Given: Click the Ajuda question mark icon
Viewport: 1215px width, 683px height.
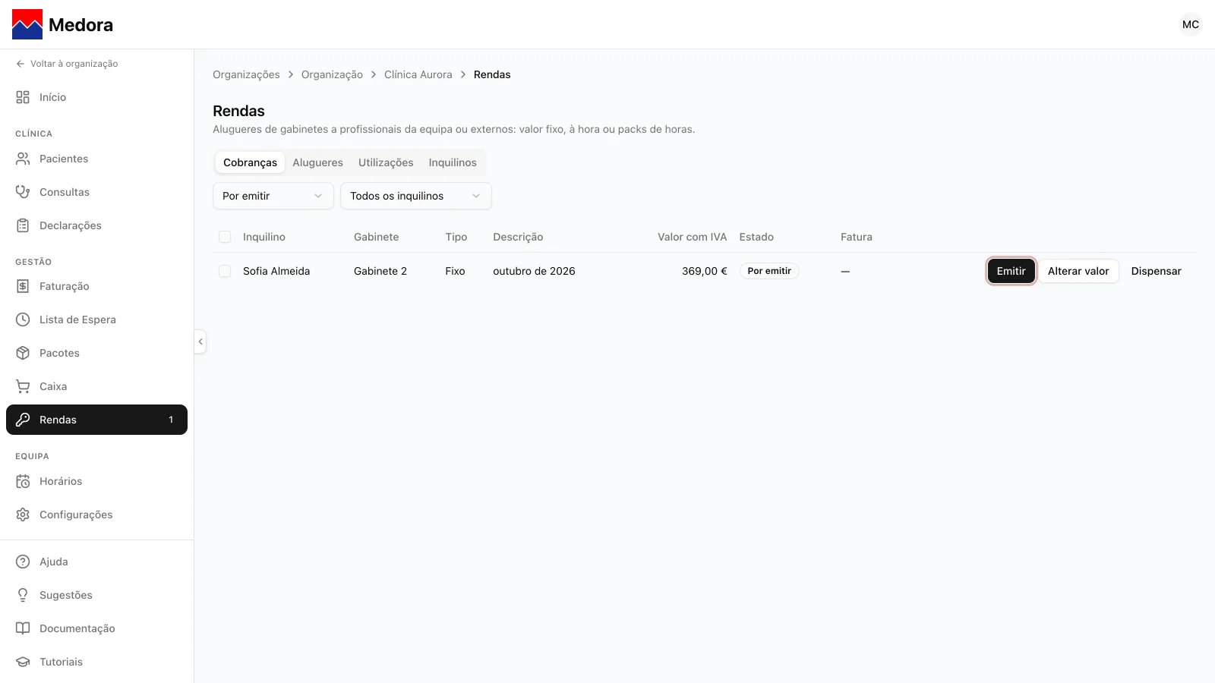Looking at the screenshot, I should click(23, 562).
